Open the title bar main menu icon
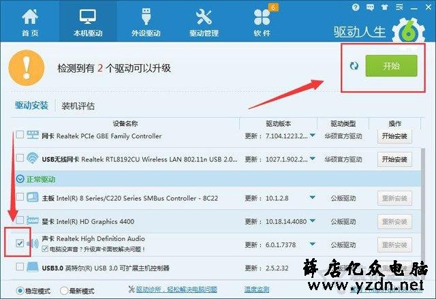 click(400, 7)
